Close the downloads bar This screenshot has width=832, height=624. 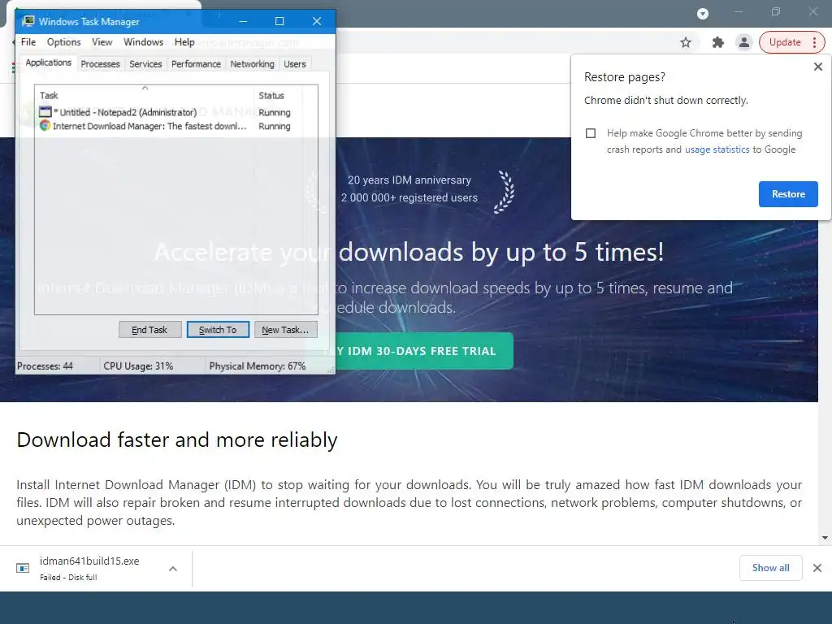pos(817,568)
